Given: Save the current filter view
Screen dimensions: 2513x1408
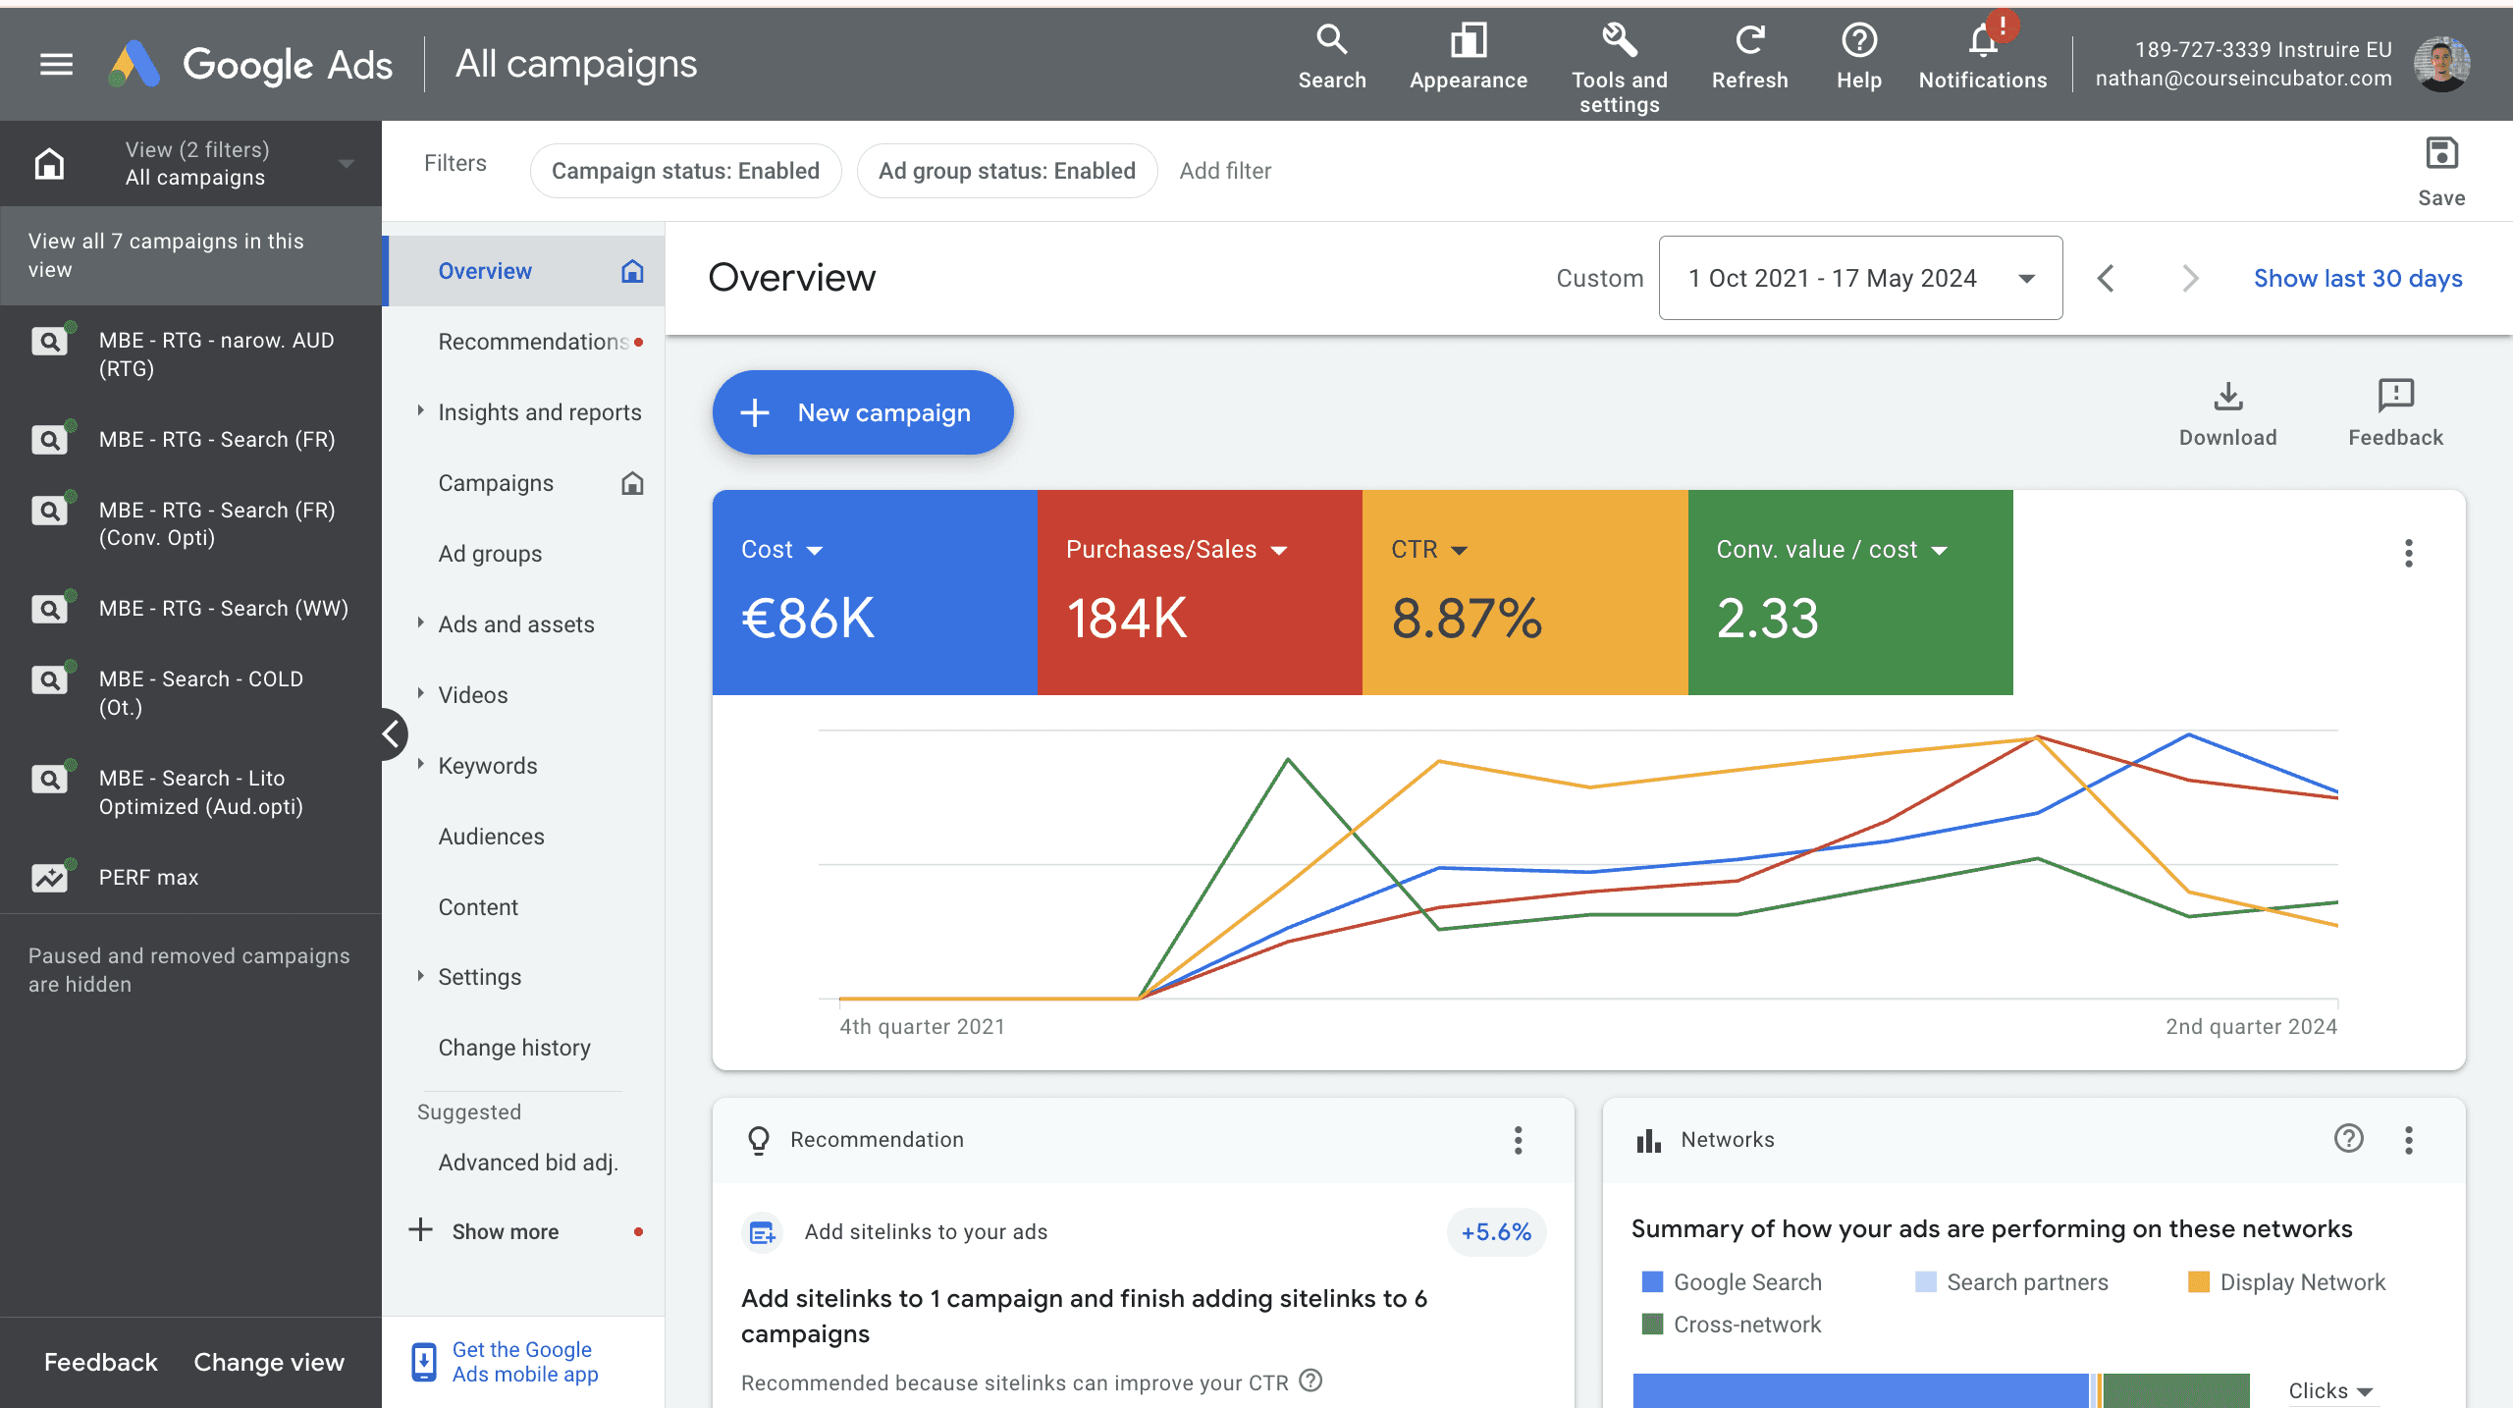Looking at the screenshot, I should coord(2440,155).
